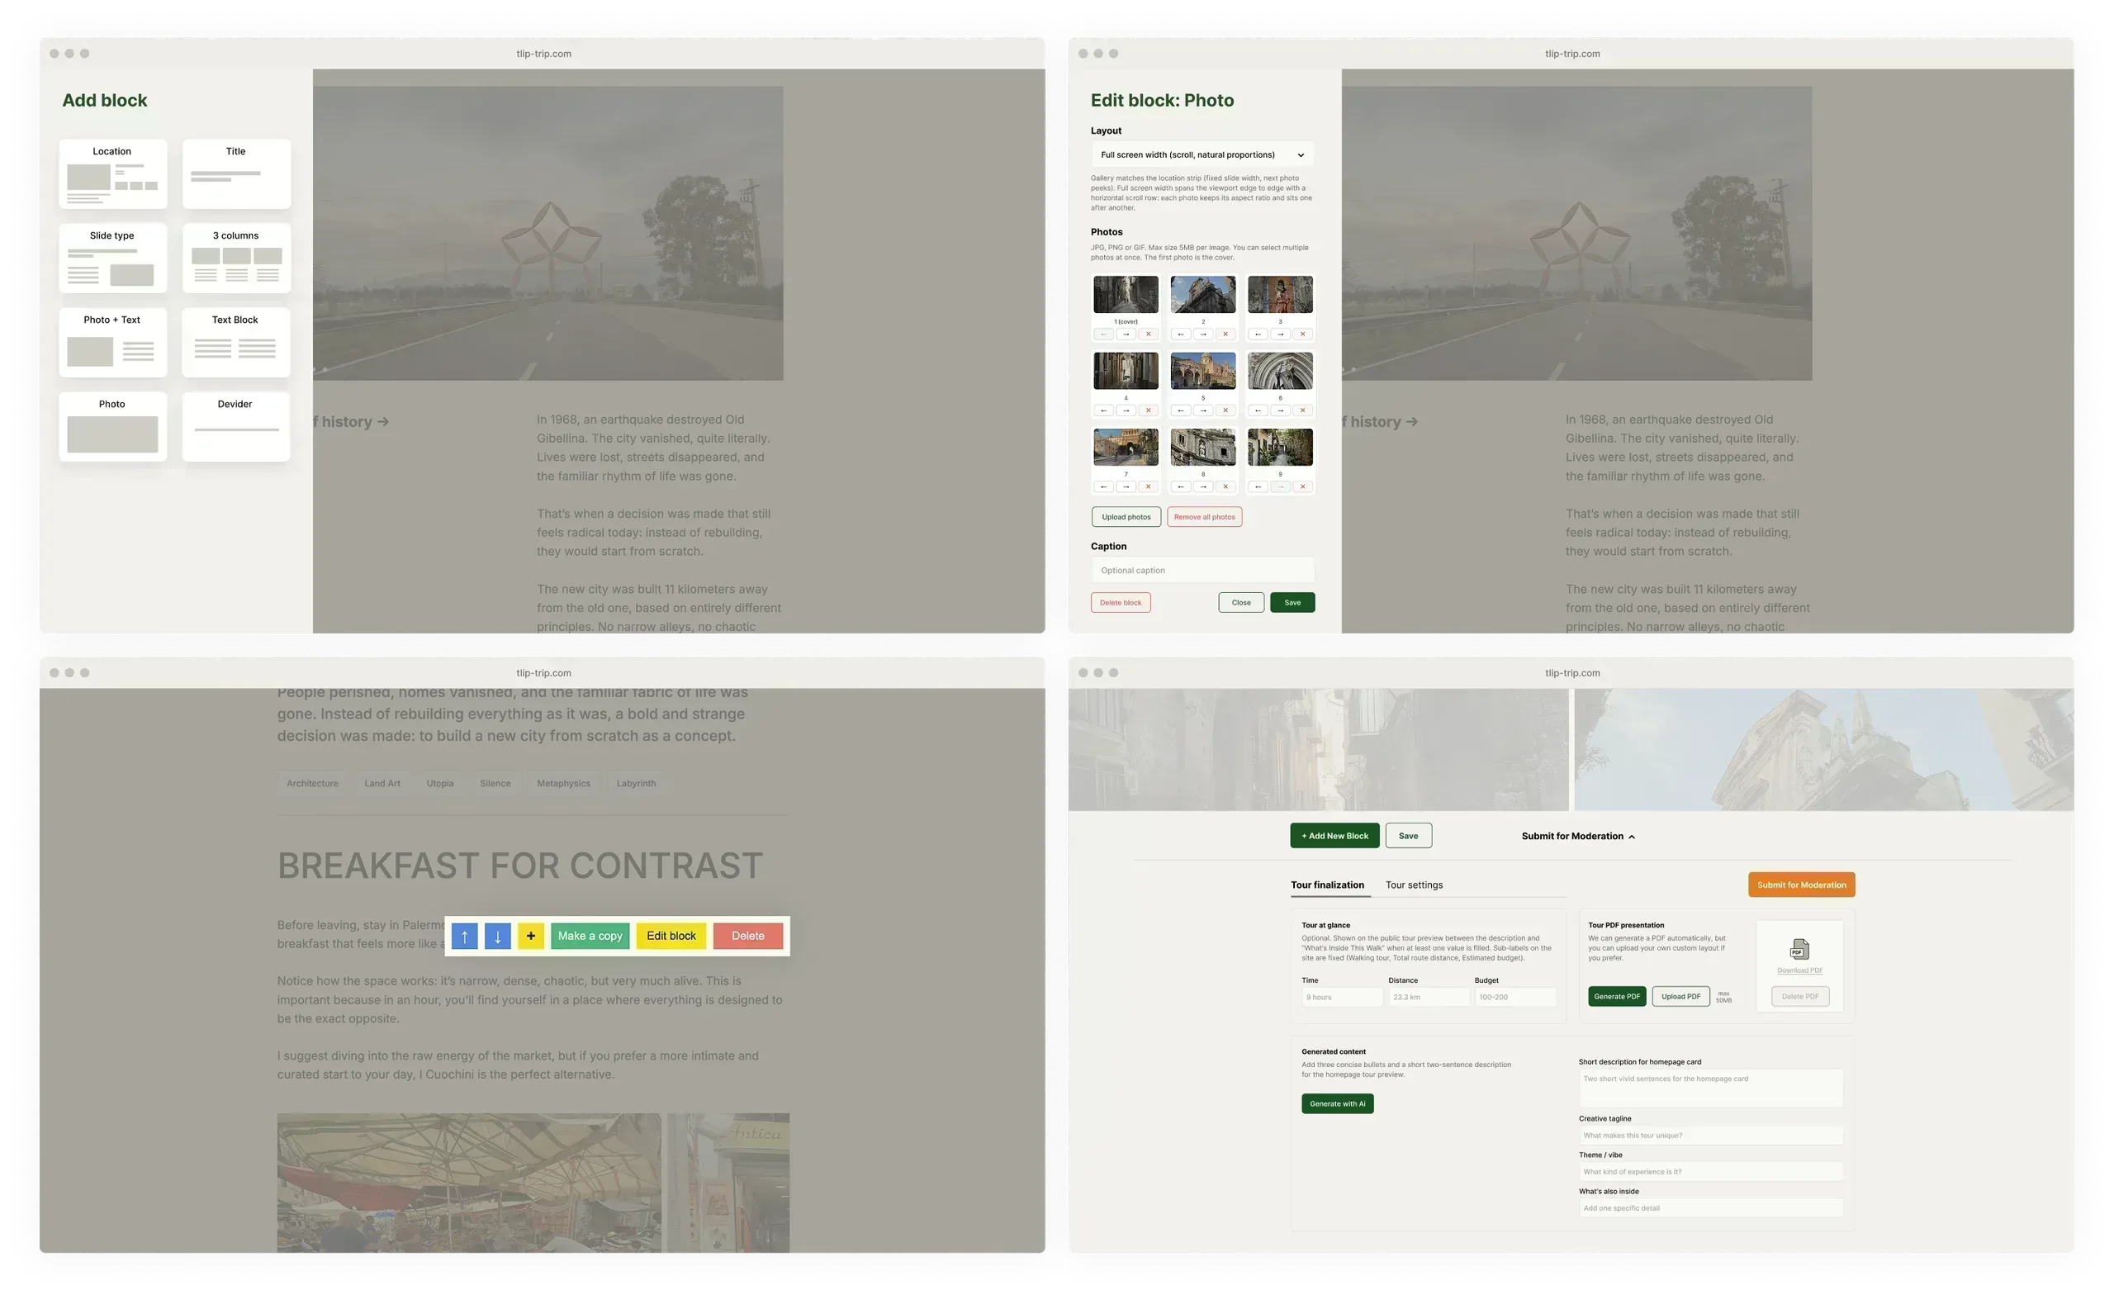The image size is (2114, 1295).
Task: Click the Utopia tag
Action: 440,784
